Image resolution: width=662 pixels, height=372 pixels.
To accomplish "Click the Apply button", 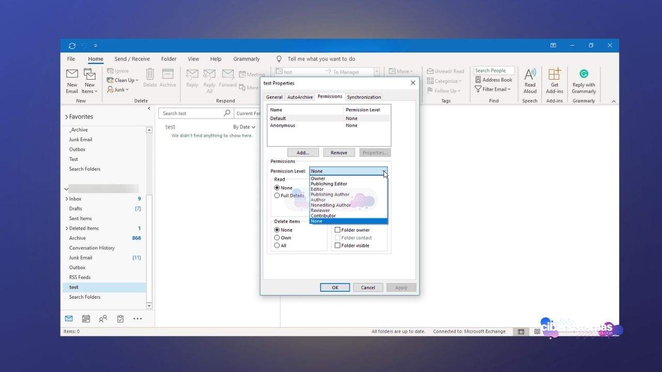I will tap(401, 288).
